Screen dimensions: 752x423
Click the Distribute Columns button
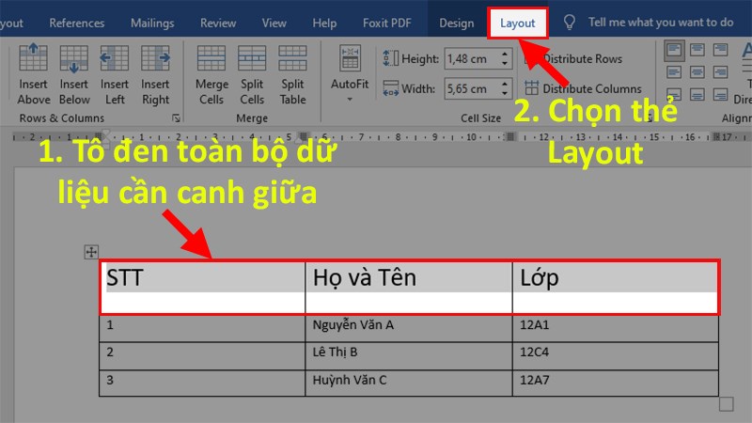point(583,88)
